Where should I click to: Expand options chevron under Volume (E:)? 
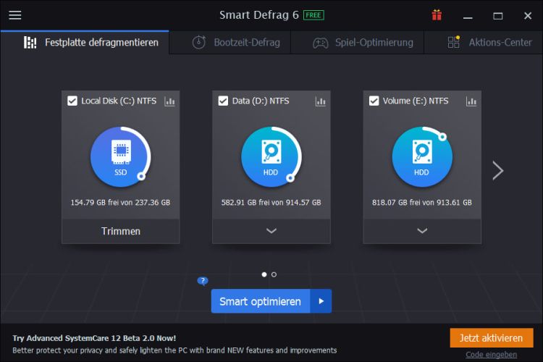tap(422, 231)
